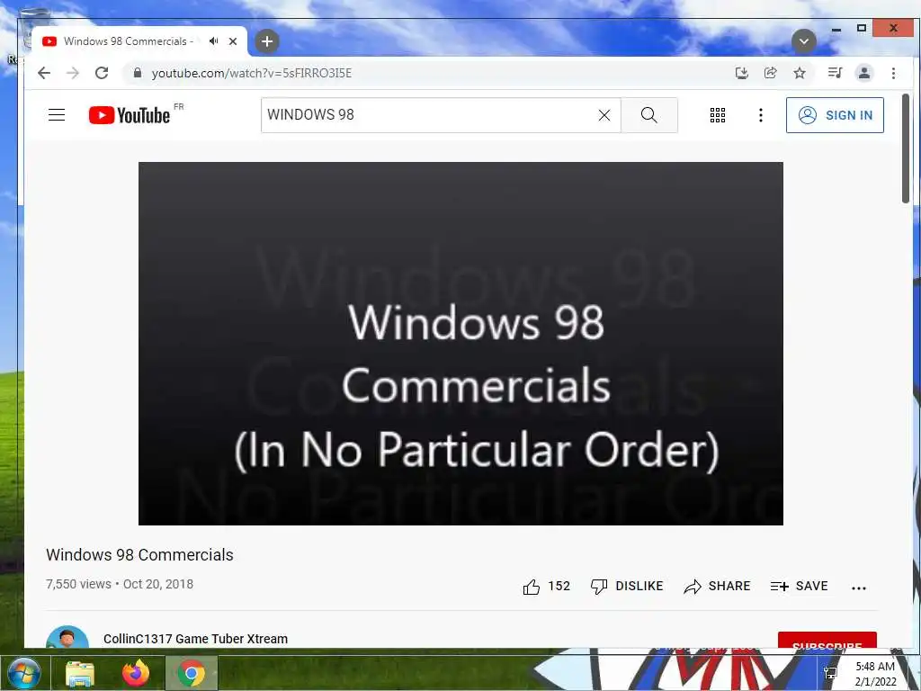This screenshot has width=921, height=691.
Task: Mute the tab via the speaker icon
Action: pyautogui.click(x=213, y=41)
